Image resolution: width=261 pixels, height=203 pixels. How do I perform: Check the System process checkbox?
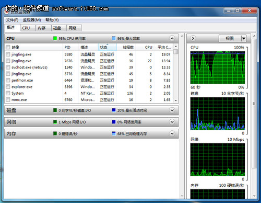pyautogui.click(x=8, y=93)
